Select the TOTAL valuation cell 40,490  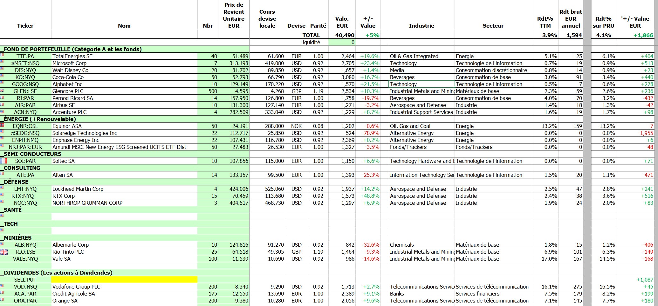click(x=342, y=35)
